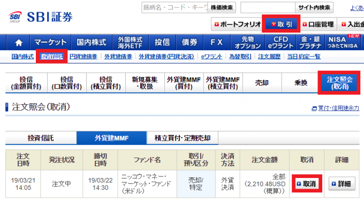Select FX in main navigation
Screen dimensions: 364x202
tap(217, 42)
